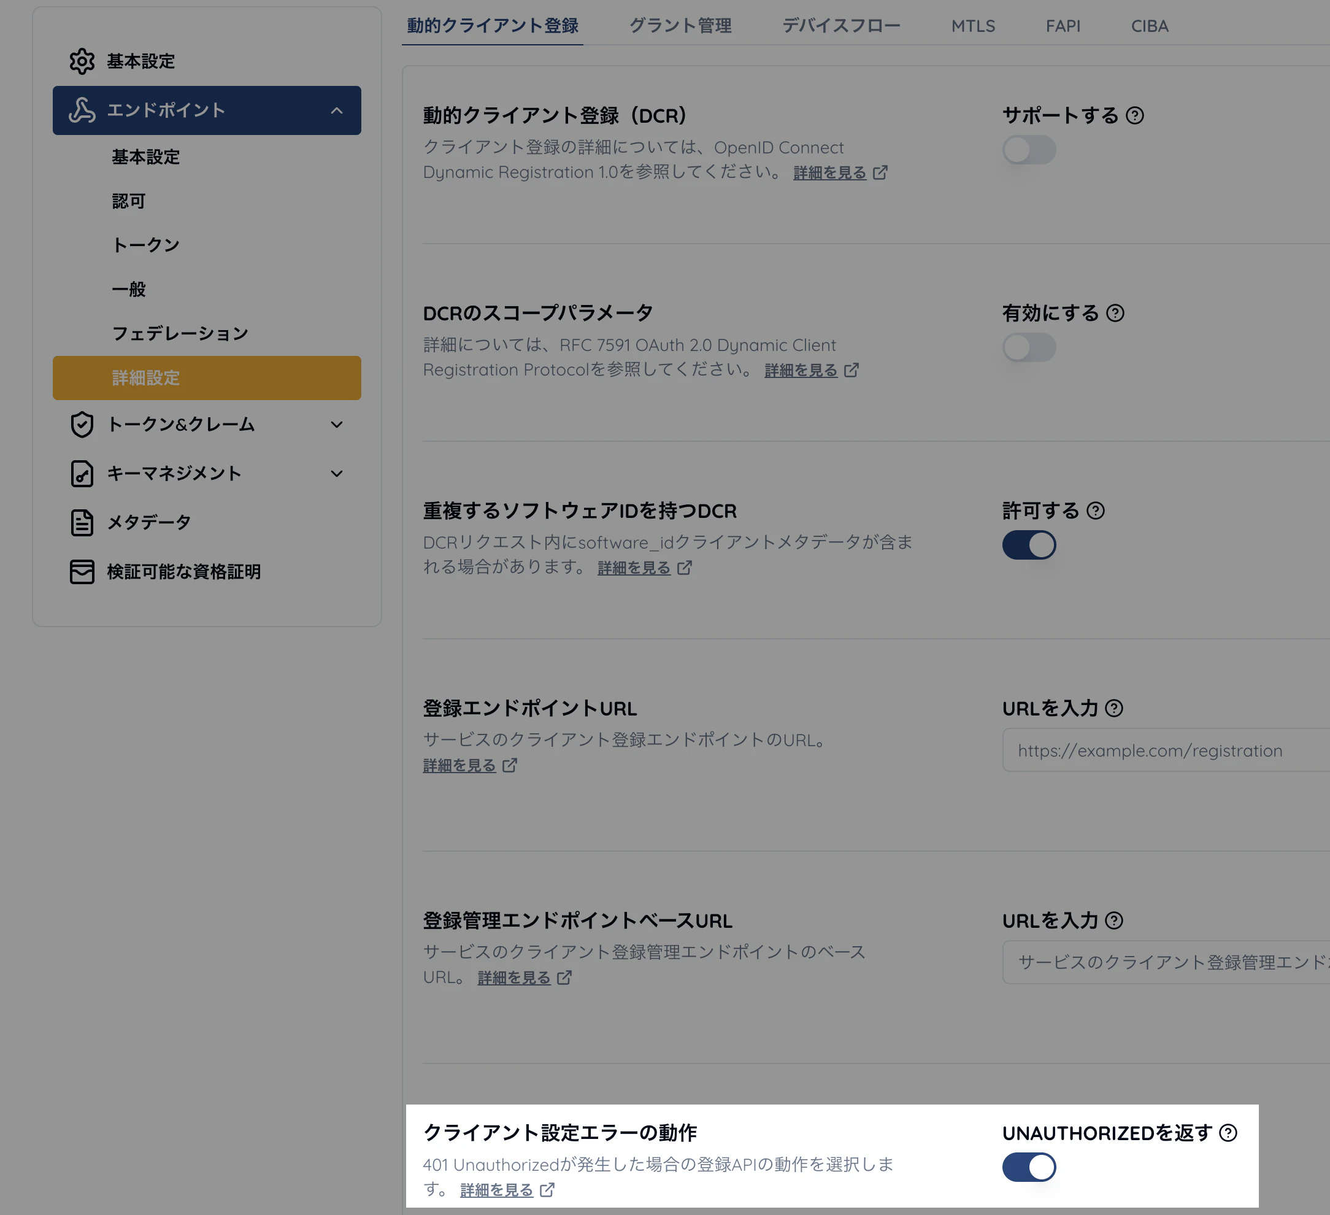Expand the キーマネジメント section chevron
The width and height of the screenshot is (1330, 1215).
pos(336,473)
